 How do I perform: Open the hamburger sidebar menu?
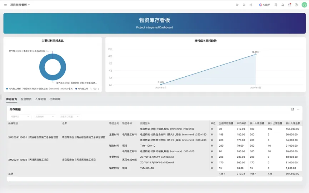click(5, 5)
